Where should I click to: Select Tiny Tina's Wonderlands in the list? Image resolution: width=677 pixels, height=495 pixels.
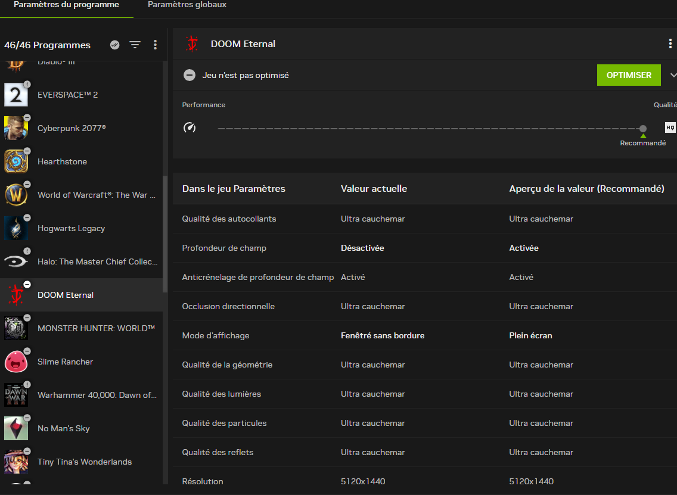tap(84, 462)
